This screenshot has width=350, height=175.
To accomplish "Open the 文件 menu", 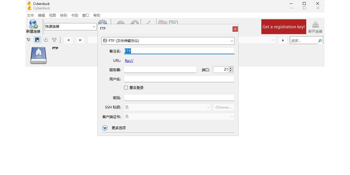I will (x=30, y=15).
